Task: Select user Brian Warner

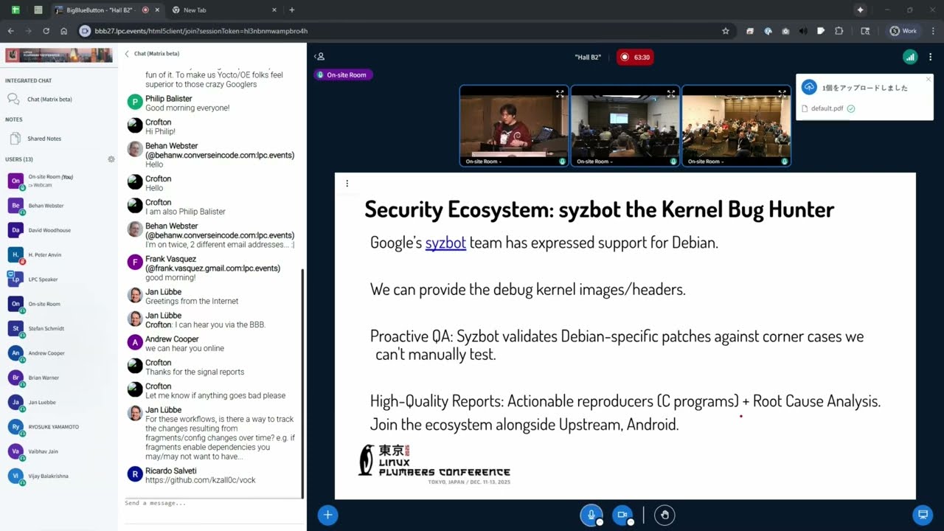Action: point(59,378)
